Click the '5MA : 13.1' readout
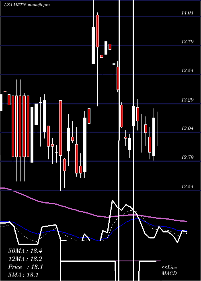Screen dimensions: 201x281 [23, 275]
